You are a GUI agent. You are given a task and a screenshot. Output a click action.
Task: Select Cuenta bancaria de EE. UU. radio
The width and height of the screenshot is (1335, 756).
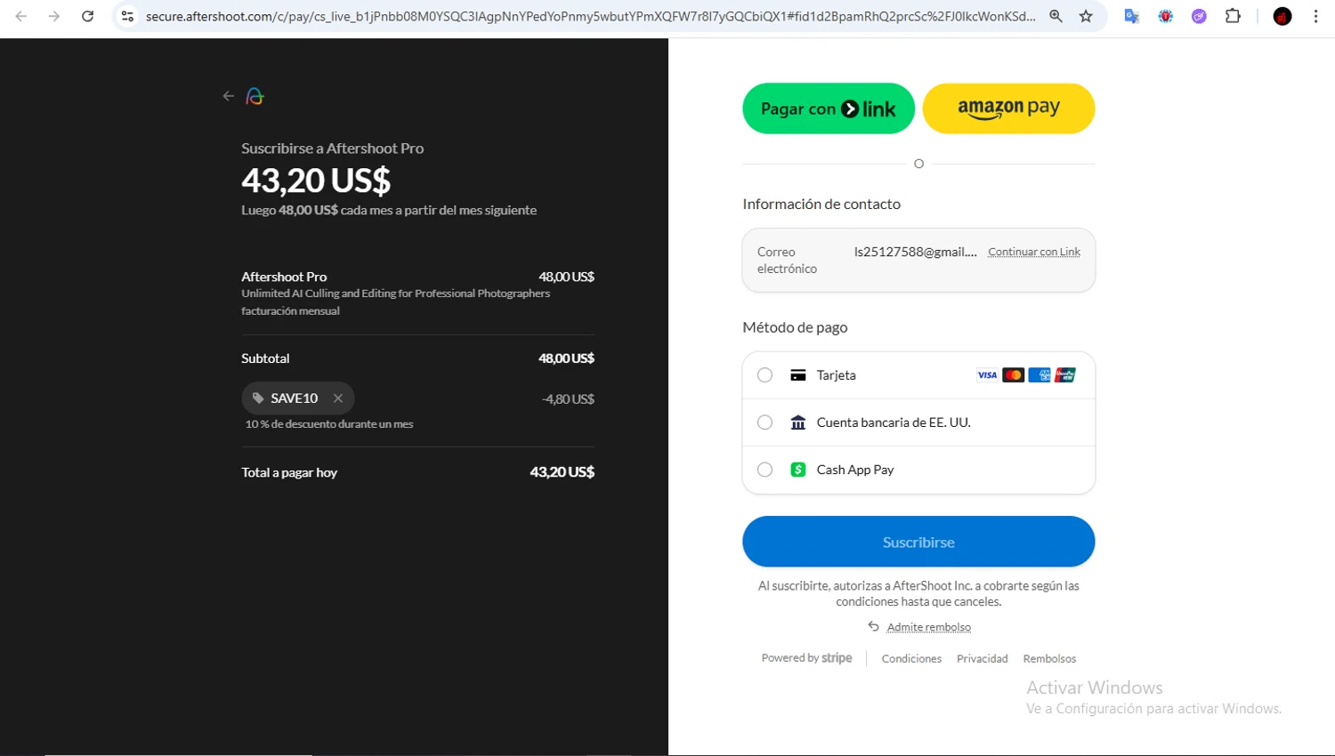765,422
